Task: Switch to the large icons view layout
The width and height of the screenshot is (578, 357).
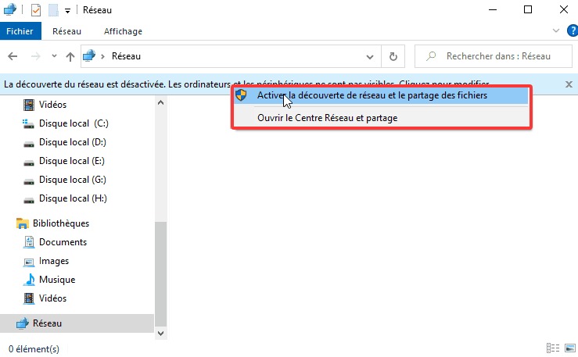Action: pyautogui.click(x=568, y=348)
